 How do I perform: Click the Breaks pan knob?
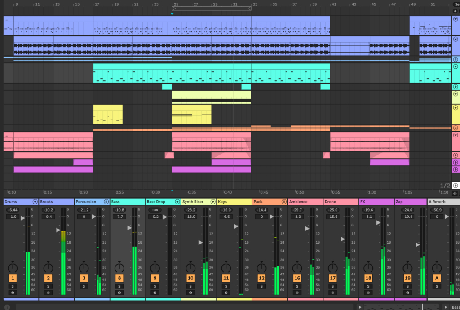pyautogui.click(x=49, y=267)
